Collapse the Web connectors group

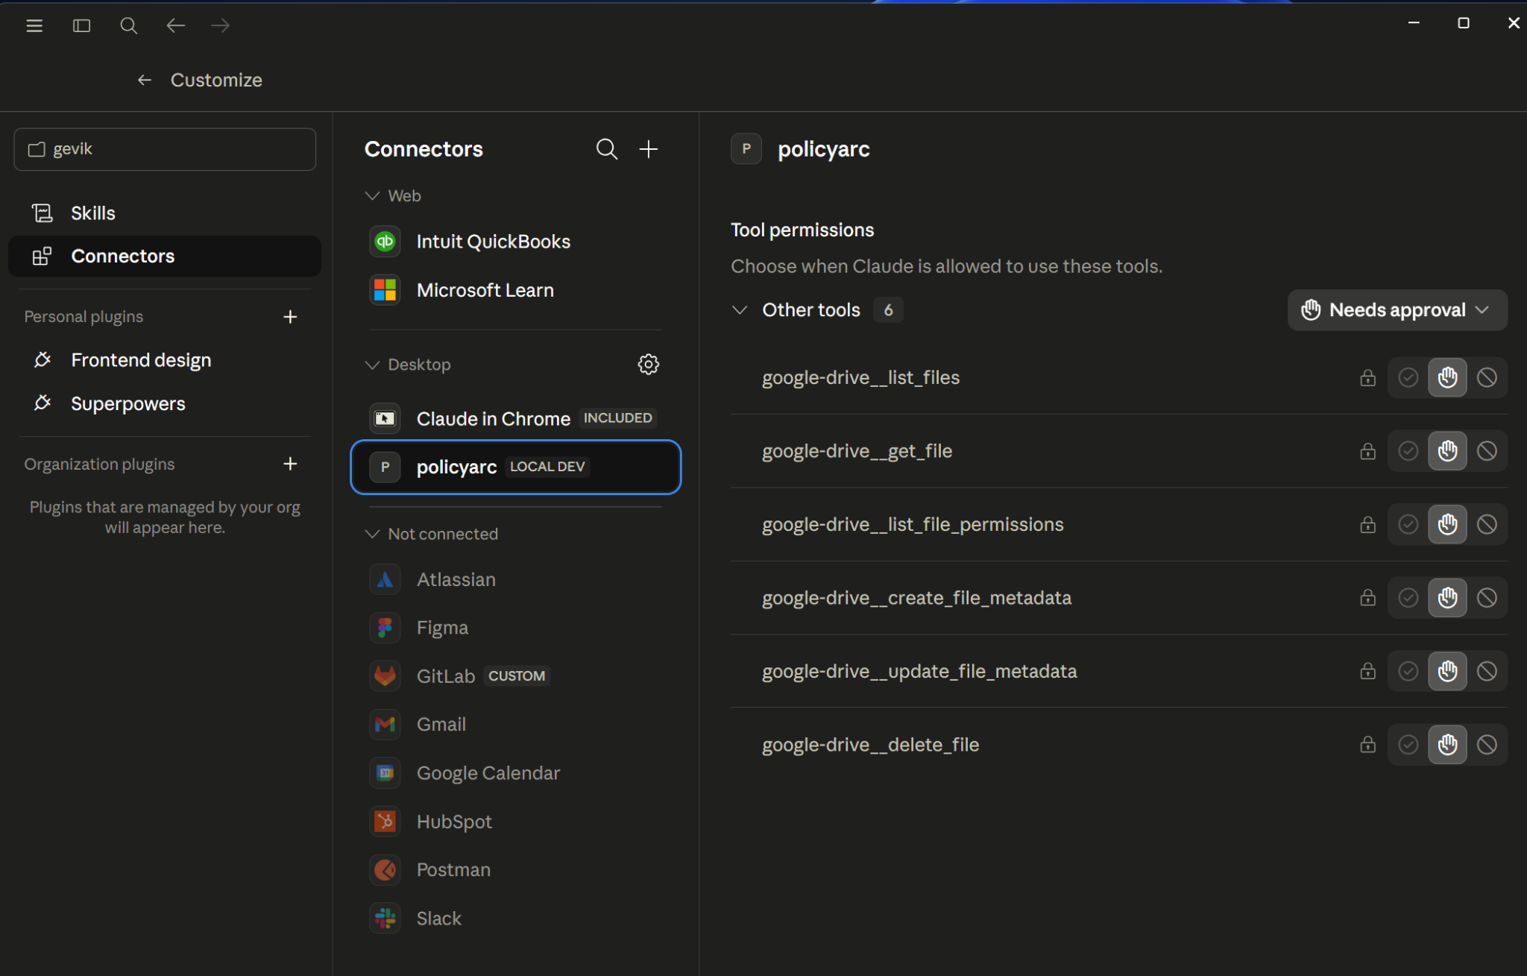pos(372,195)
